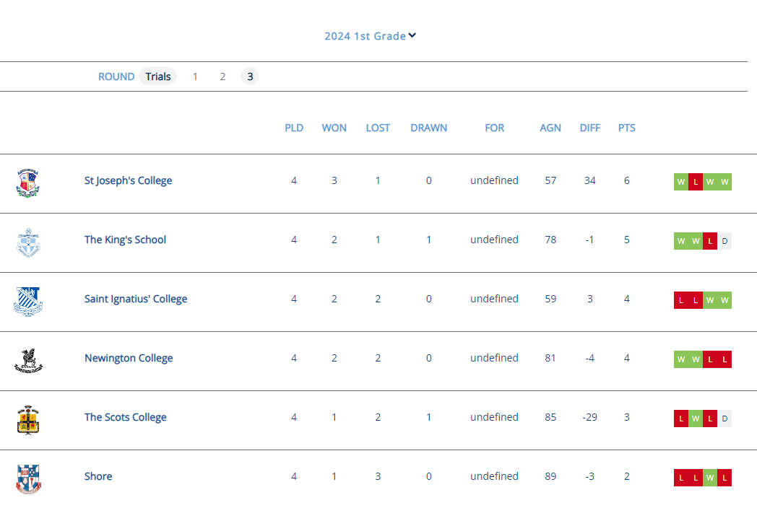Open The King's School team link

point(125,240)
